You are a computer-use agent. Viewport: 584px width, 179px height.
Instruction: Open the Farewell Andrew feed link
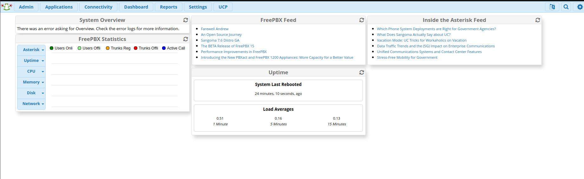[x=215, y=29]
